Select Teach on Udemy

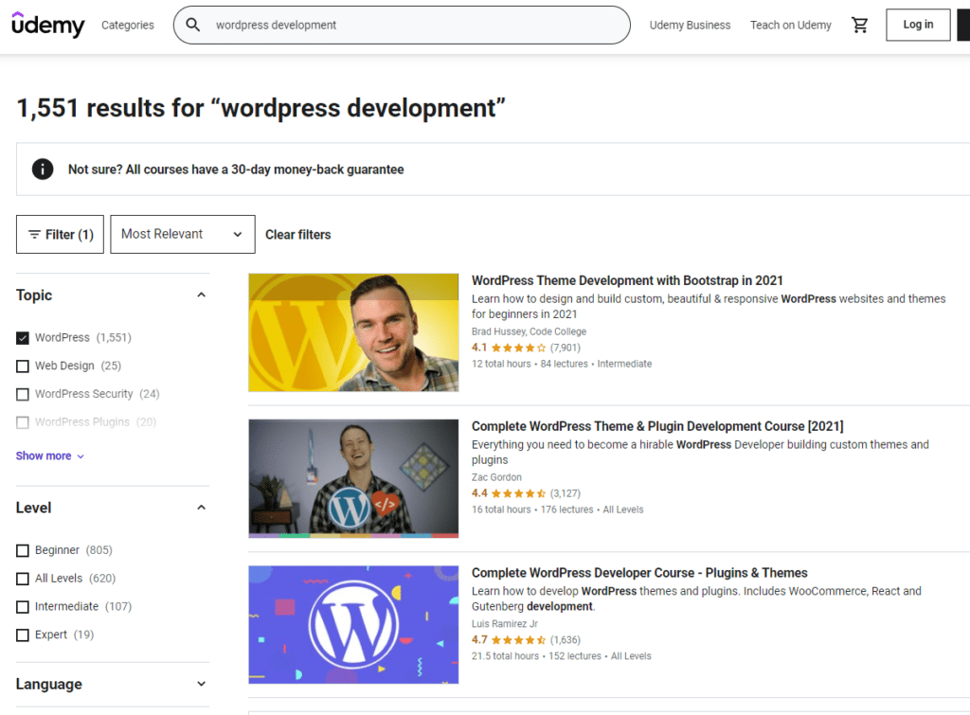click(x=790, y=25)
